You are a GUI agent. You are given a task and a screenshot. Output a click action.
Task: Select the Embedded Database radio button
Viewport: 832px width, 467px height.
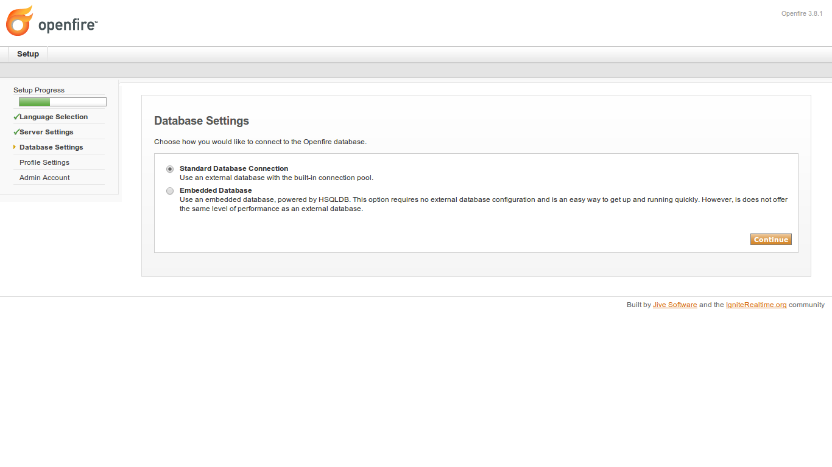coord(170,191)
